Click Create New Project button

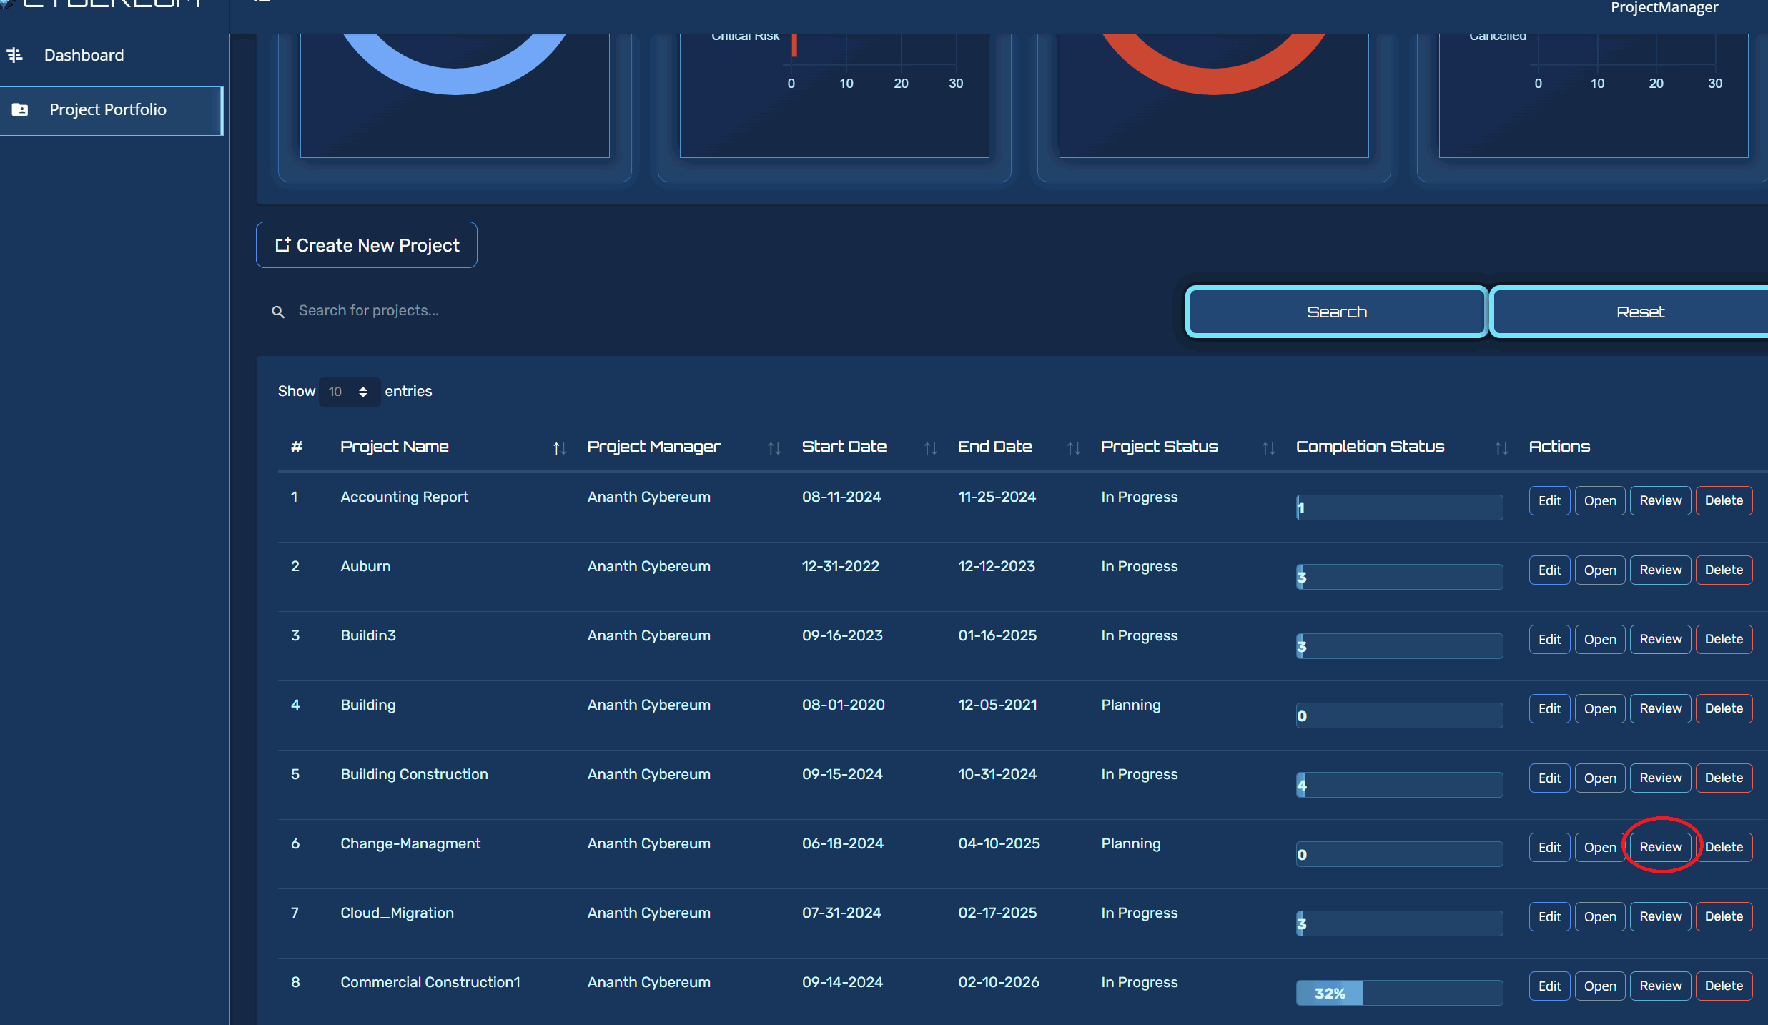(x=367, y=245)
